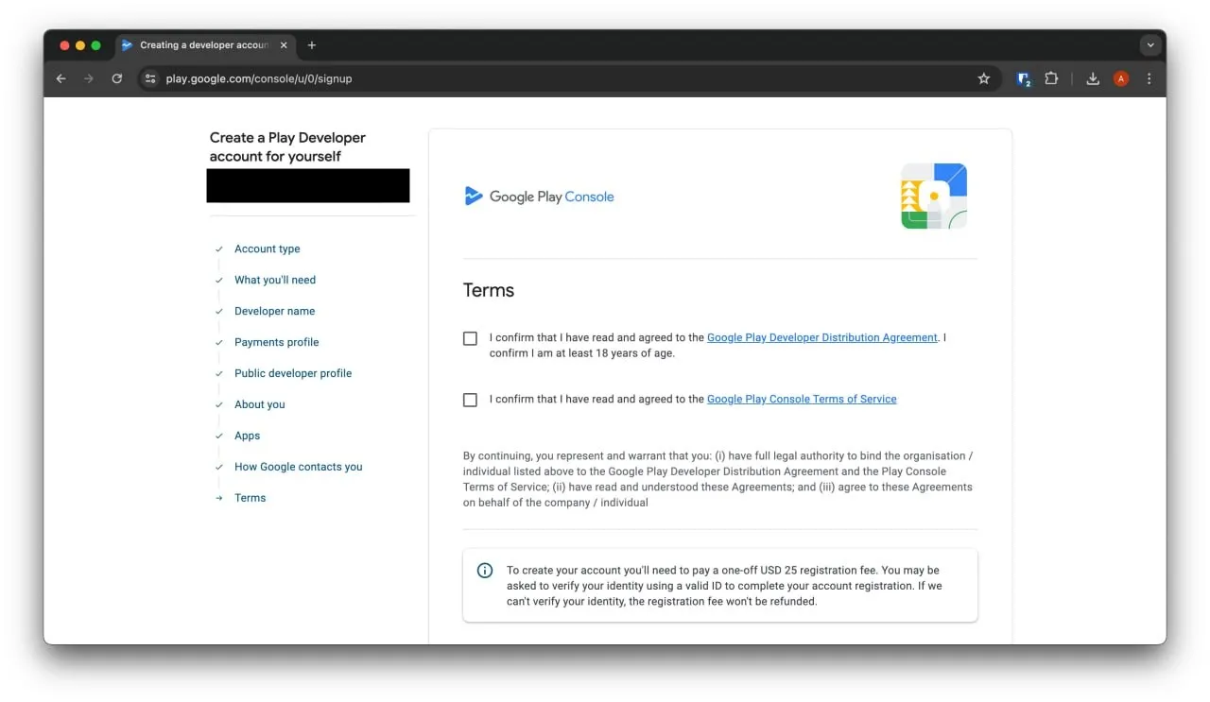The height and width of the screenshot is (702, 1210).
Task: Check the Developer Distribution Agreement checkbox
Action: (470, 338)
